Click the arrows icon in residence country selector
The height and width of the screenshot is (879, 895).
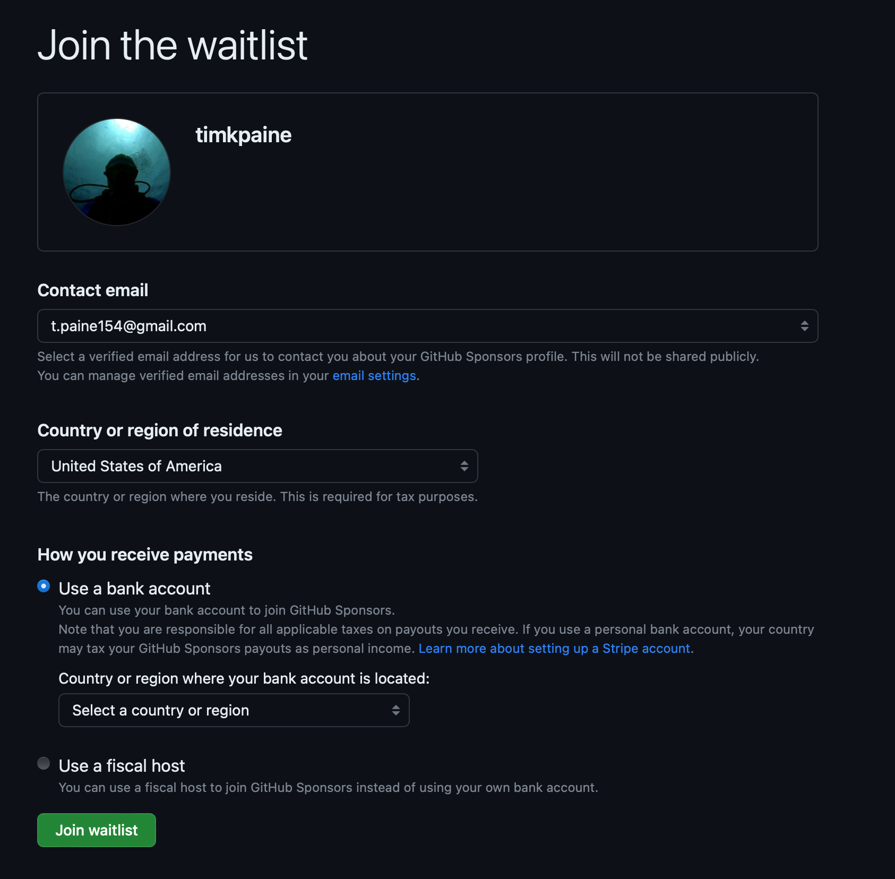coord(464,466)
